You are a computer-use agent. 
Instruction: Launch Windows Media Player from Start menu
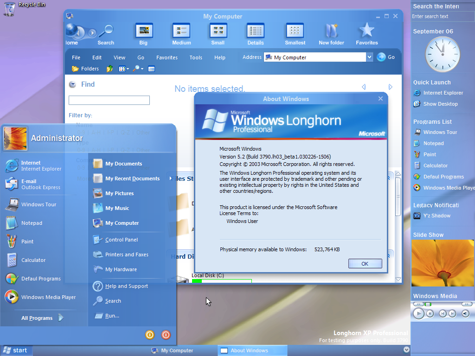point(40,297)
